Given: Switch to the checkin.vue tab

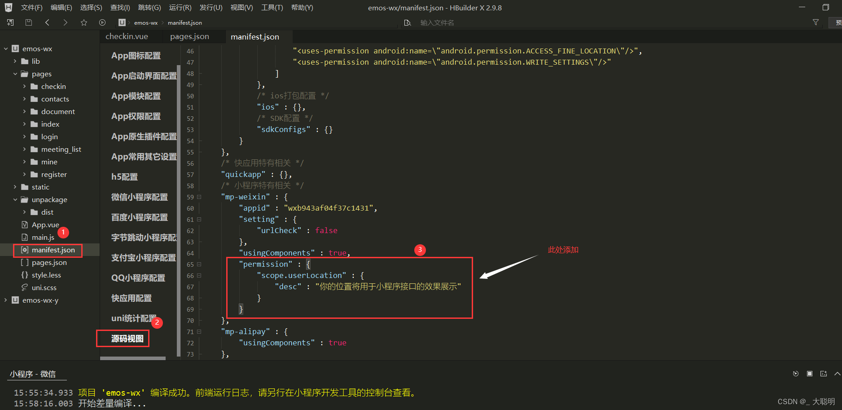Looking at the screenshot, I should 127,36.
